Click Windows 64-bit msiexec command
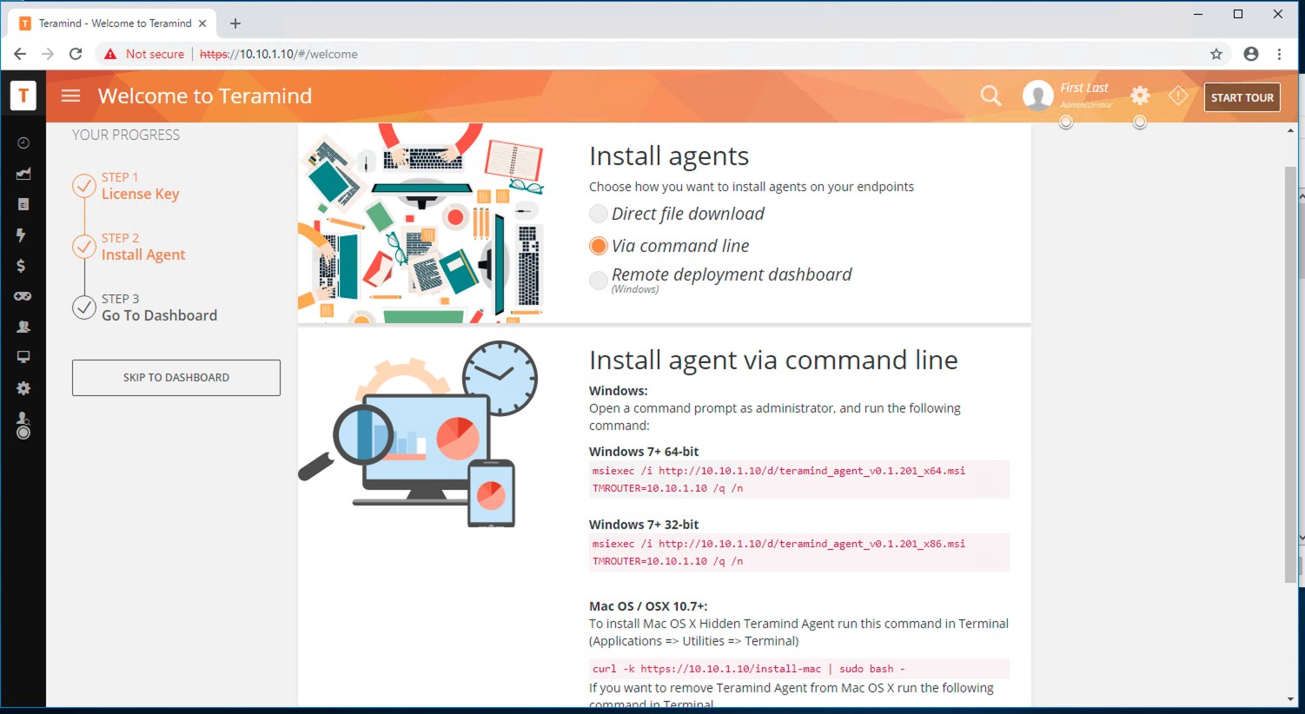Screen dimensions: 1305x714 pyautogui.click(x=799, y=479)
